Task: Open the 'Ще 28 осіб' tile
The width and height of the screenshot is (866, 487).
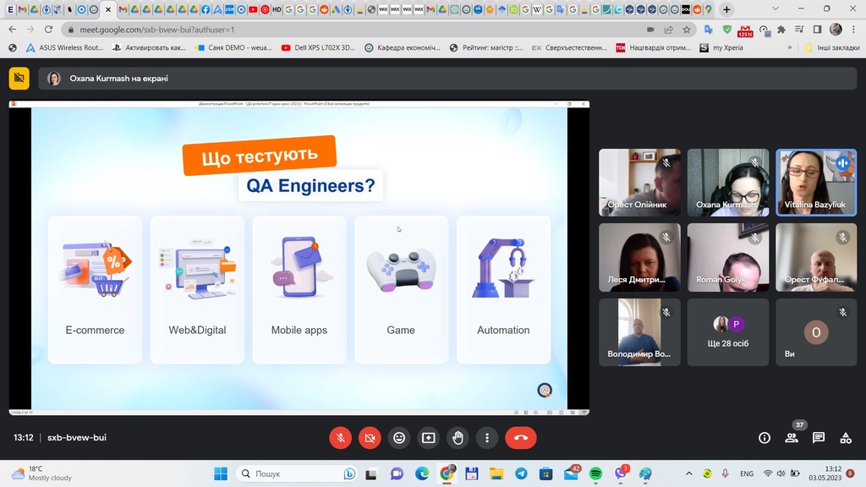Action: (x=727, y=332)
